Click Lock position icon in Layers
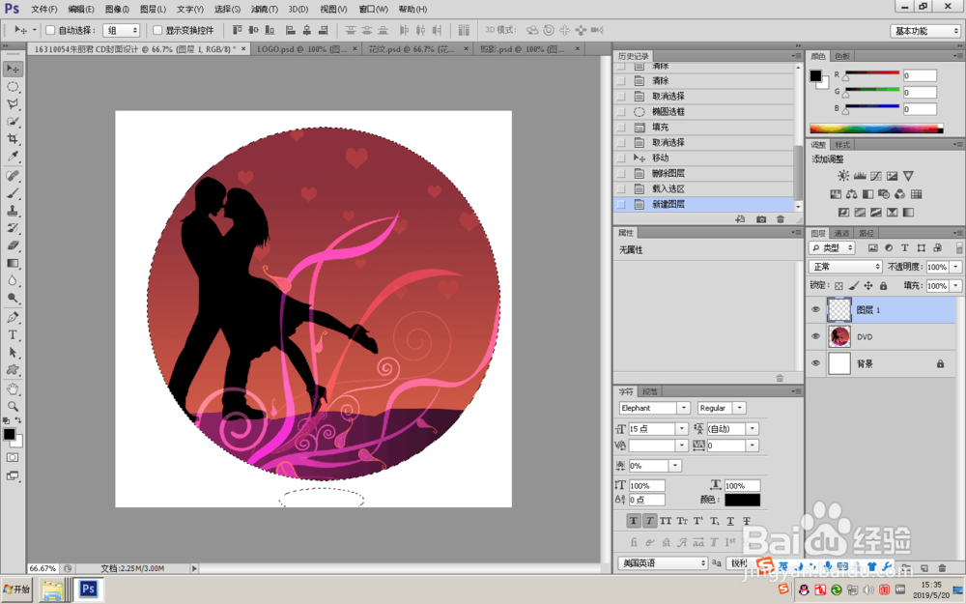966x604 pixels. click(x=868, y=285)
